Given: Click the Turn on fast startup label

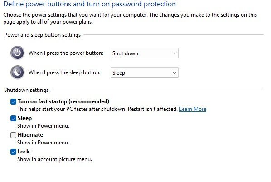Looking at the screenshot, I should coord(63,101).
